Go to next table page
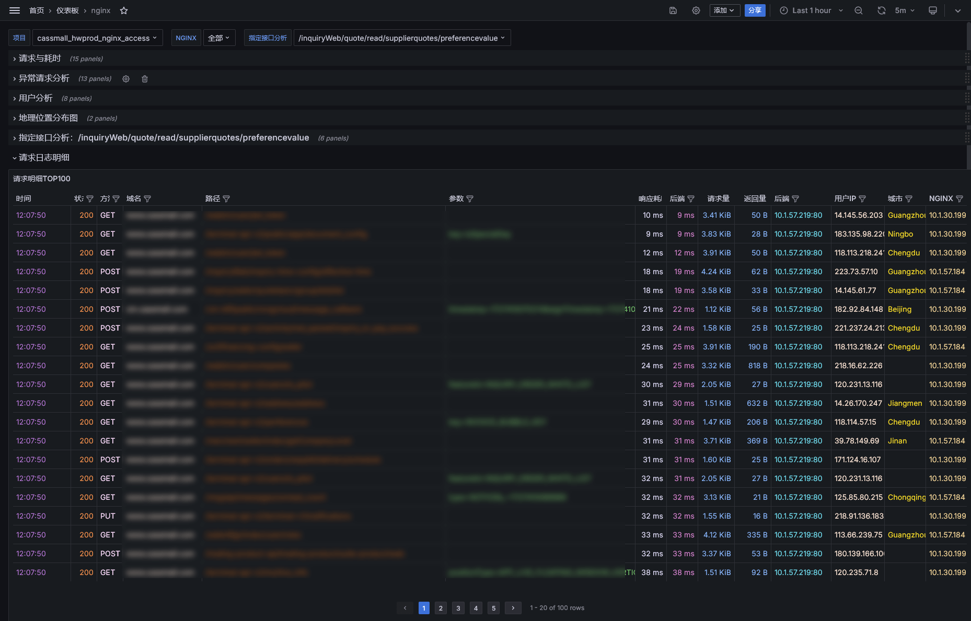This screenshot has width=971, height=621. click(513, 608)
